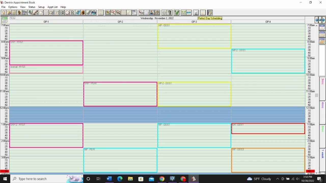
Task: Open Microsoft Word from the taskbar
Action: (109, 179)
